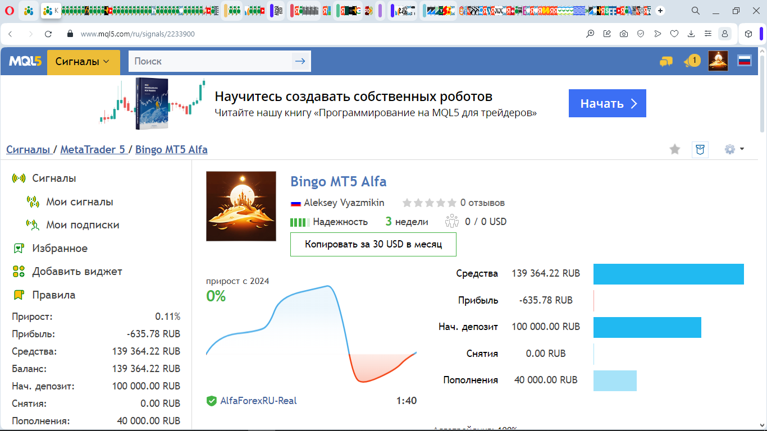The width and height of the screenshot is (767, 431).
Task: Follow the Сигналы breadcrumb link
Action: tap(28, 150)
